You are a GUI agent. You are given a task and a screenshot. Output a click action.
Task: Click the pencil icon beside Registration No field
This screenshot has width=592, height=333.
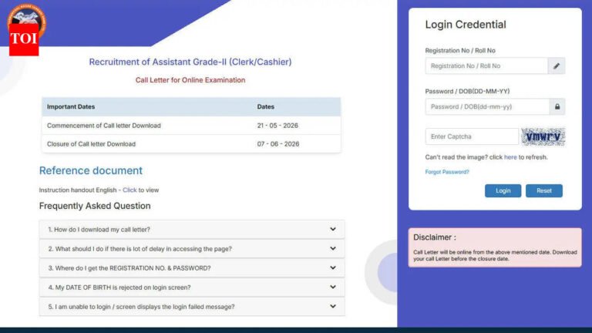pyautogui.click(x=557, y=66)
